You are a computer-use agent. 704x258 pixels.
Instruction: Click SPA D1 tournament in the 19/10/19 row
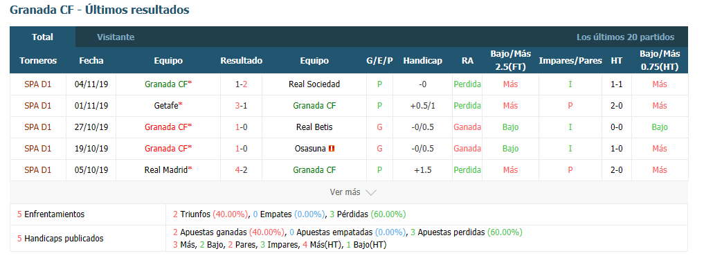[37, 149]
